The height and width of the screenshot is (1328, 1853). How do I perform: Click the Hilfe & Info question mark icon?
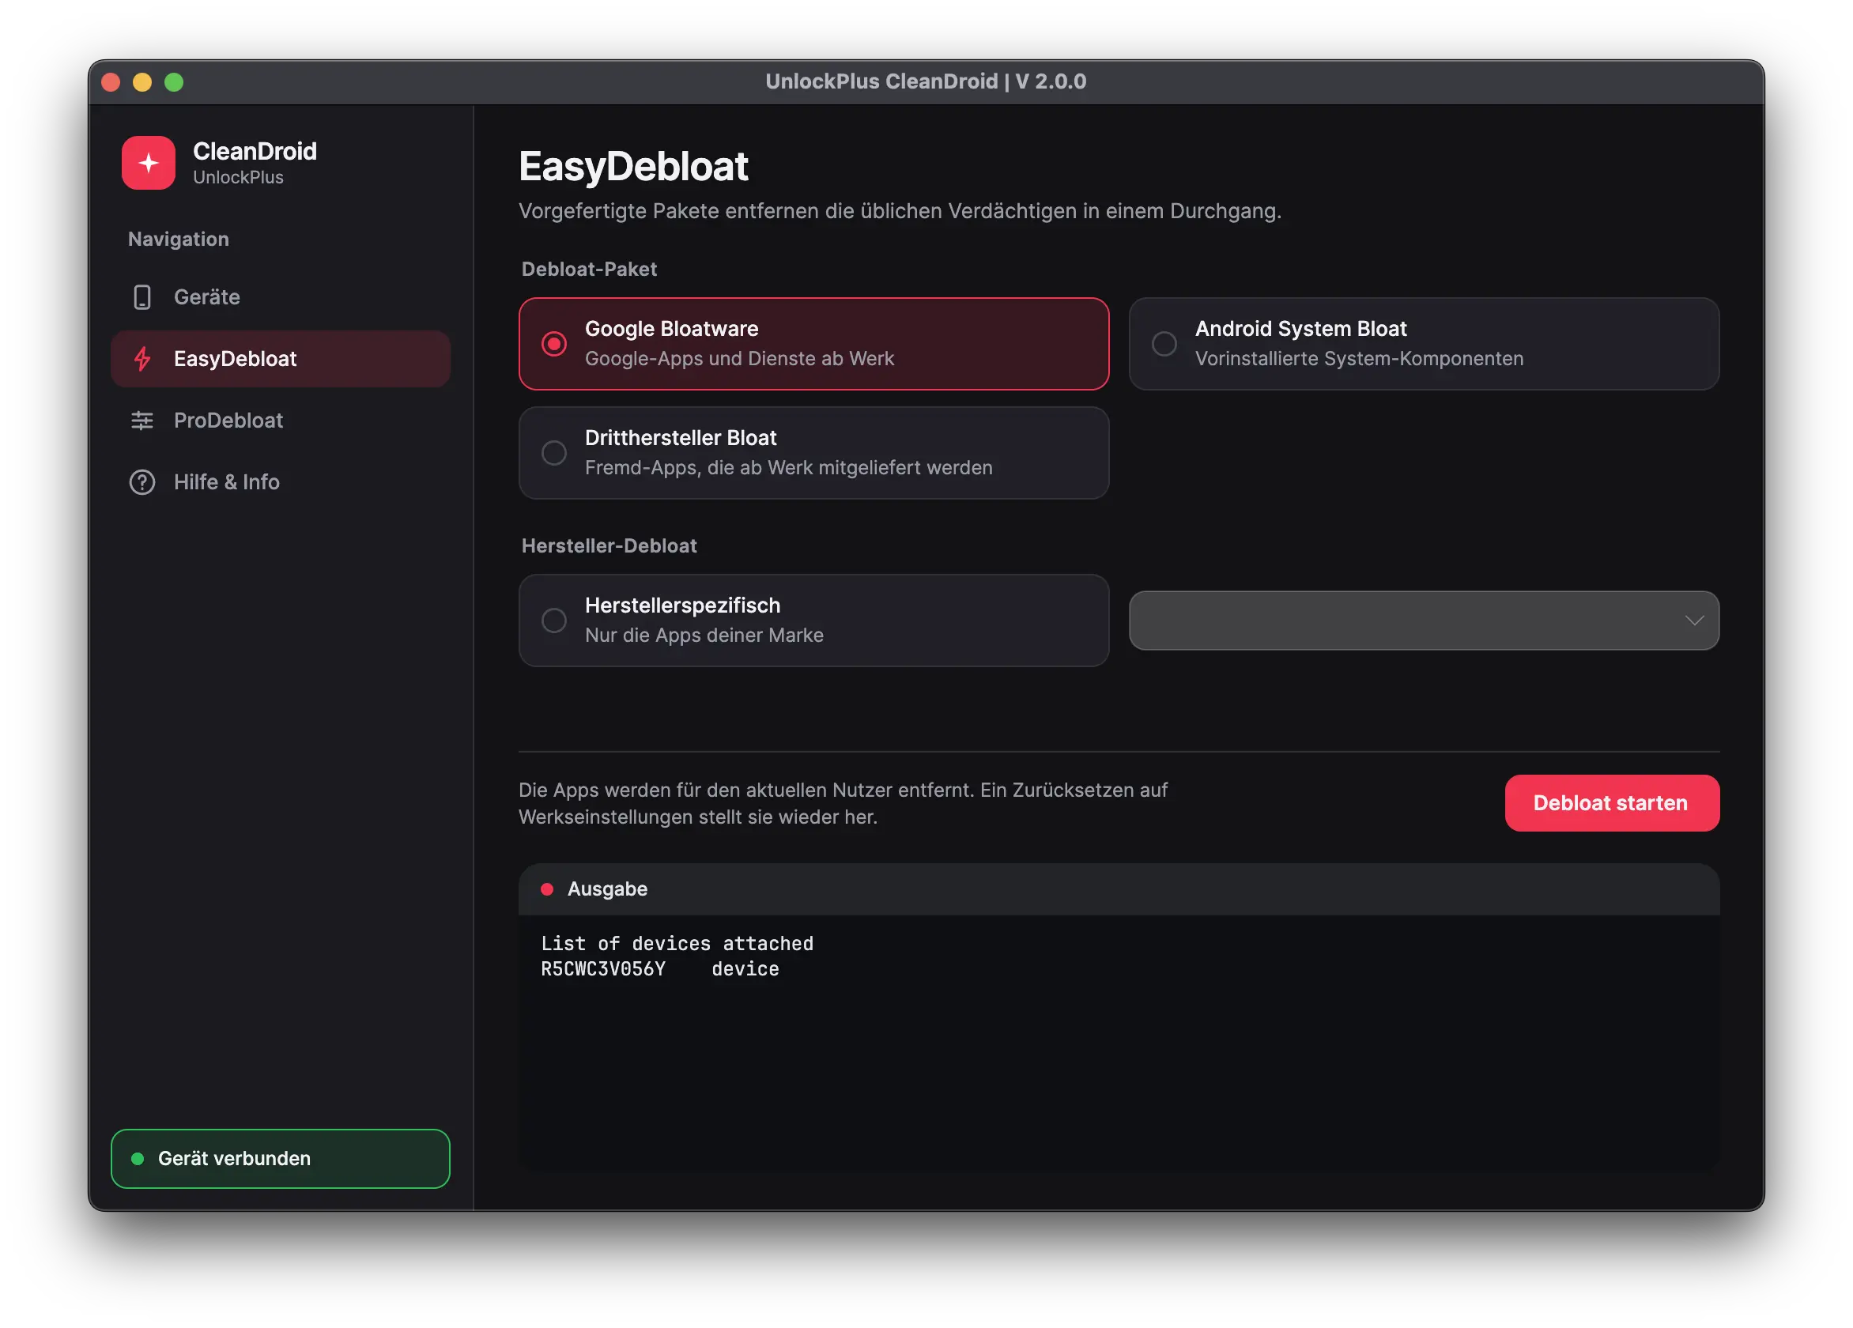click(142, 482)
